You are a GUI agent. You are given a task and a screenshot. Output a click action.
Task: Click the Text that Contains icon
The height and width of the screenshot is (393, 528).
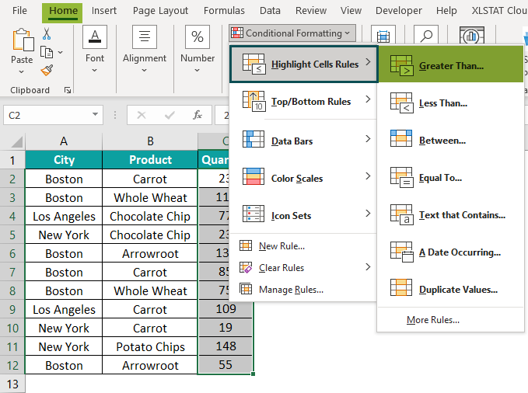coord(402,214)
